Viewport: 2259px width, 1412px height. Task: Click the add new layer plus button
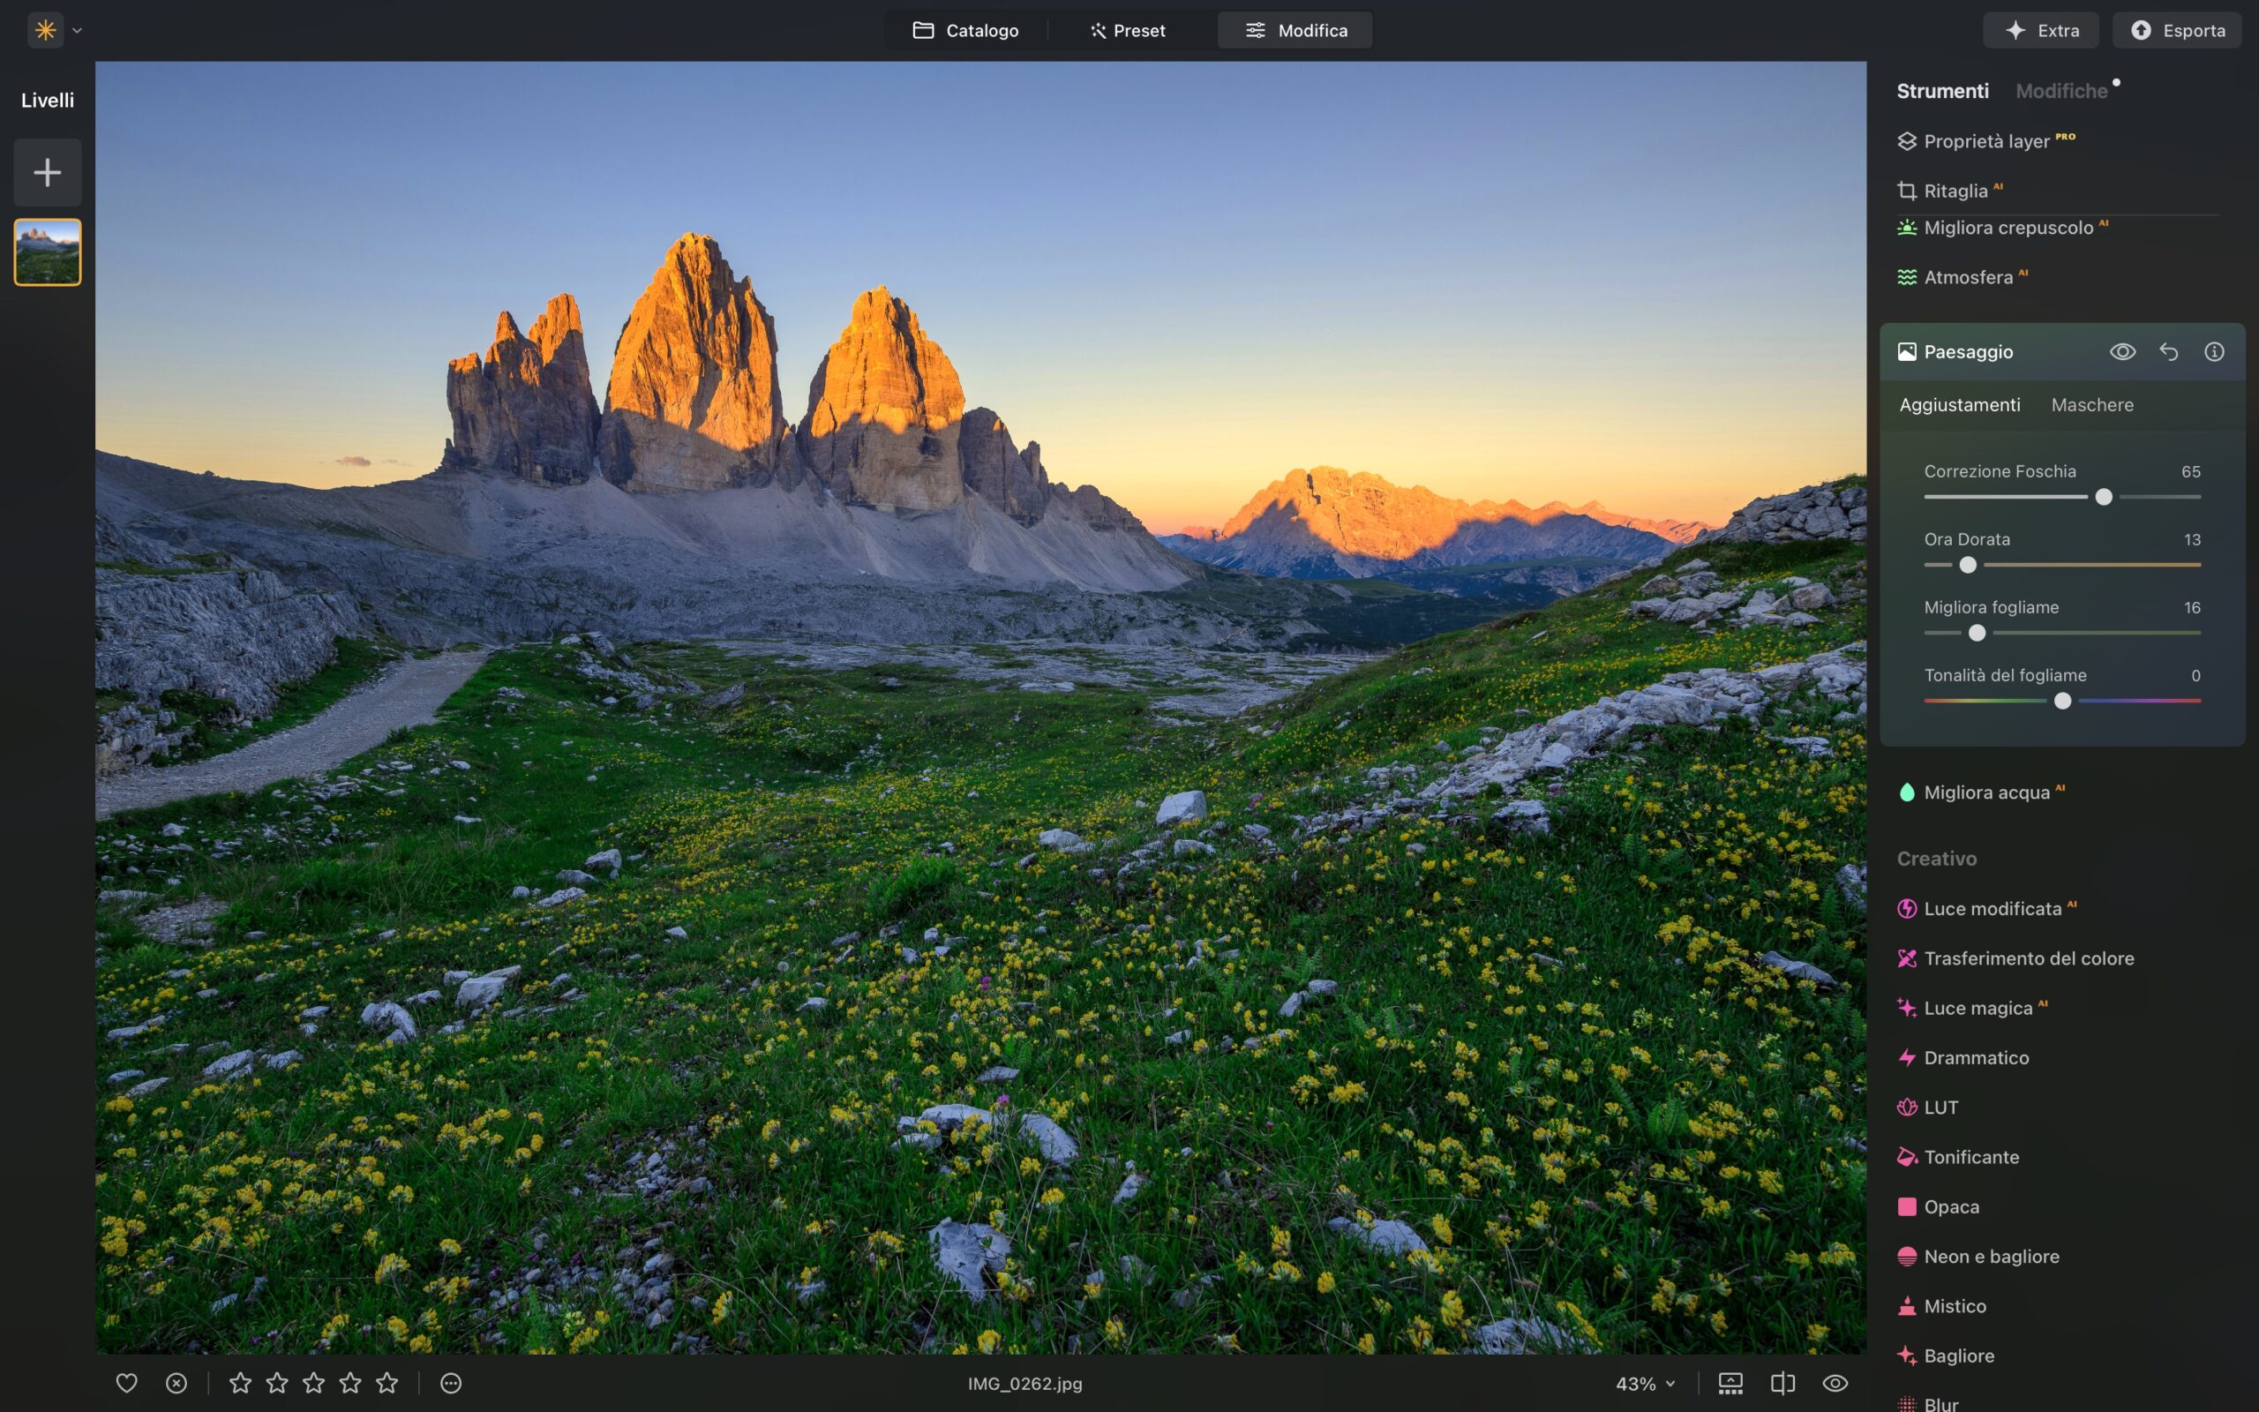pyautogui.click(x=47, y=173)
